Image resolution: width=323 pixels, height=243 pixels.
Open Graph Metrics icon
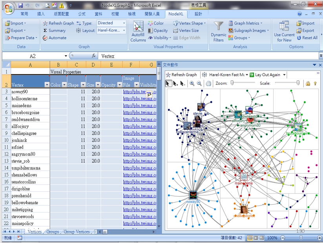click(231, 23)
